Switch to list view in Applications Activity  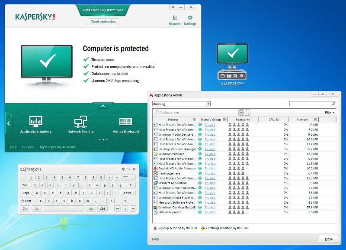pos(241,113)
